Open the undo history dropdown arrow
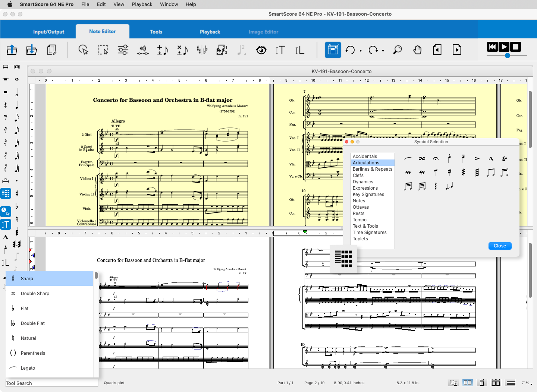The height and width of the screenshot is (392, 537). [361, 51]
